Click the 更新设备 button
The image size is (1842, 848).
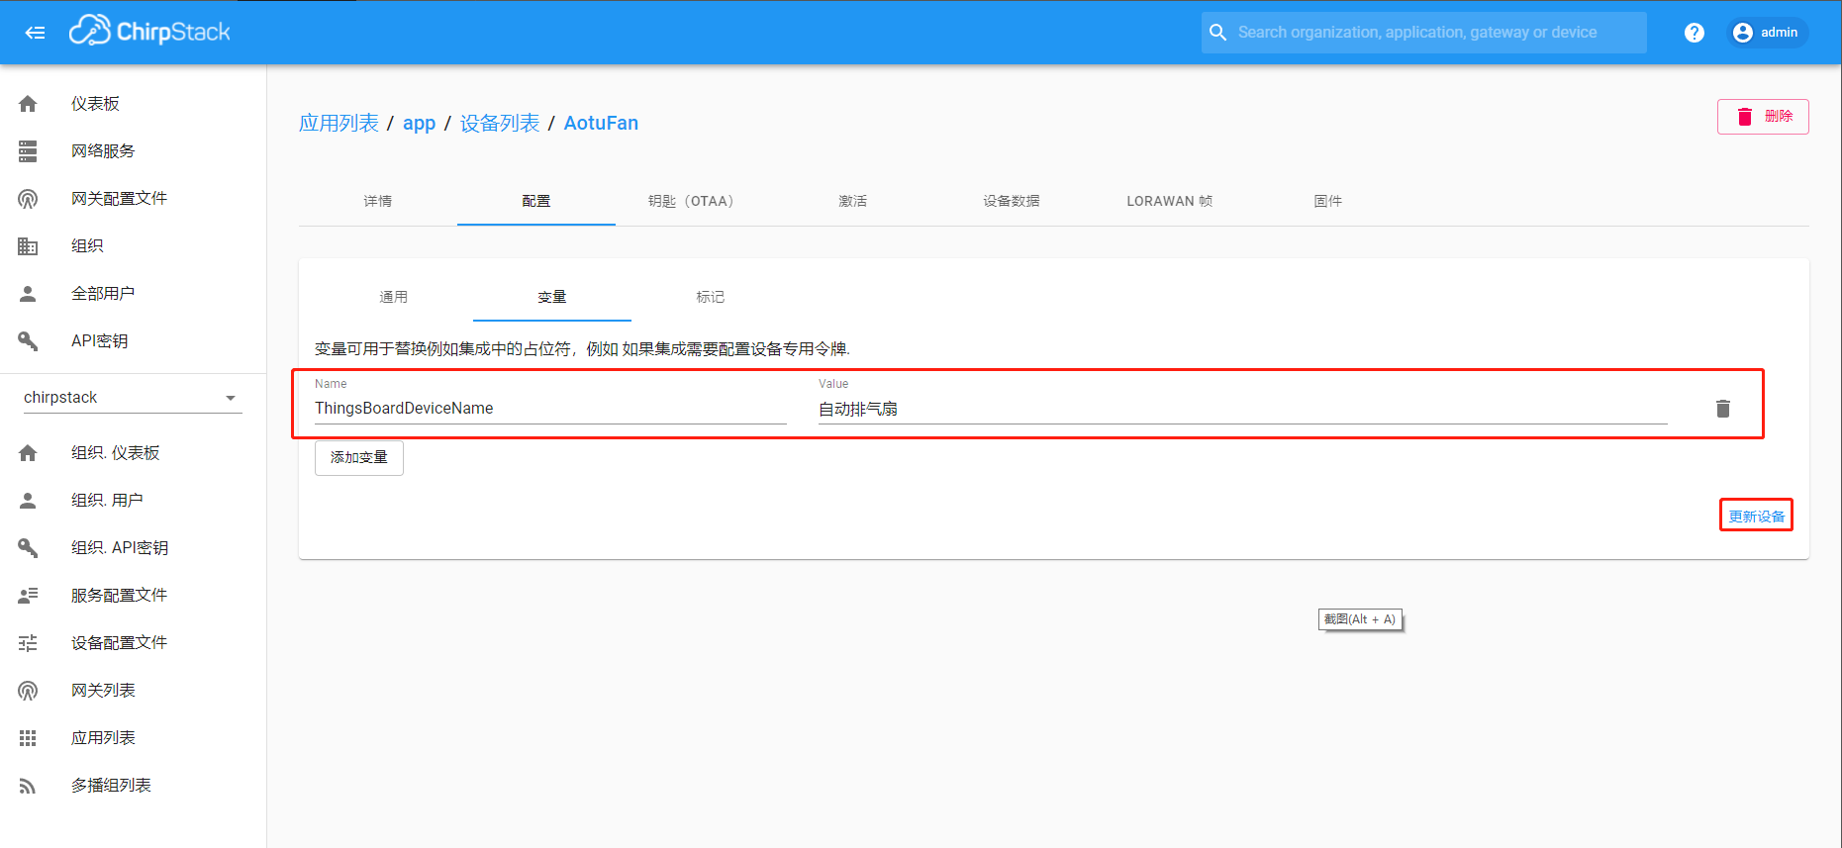tap(1757, 516)
